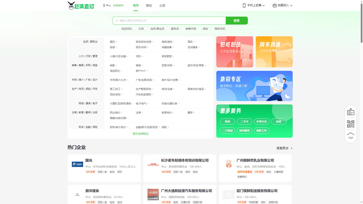Click the 二手车 service button
The height and width of the screenshot is (204, 363).
[245, 122]
